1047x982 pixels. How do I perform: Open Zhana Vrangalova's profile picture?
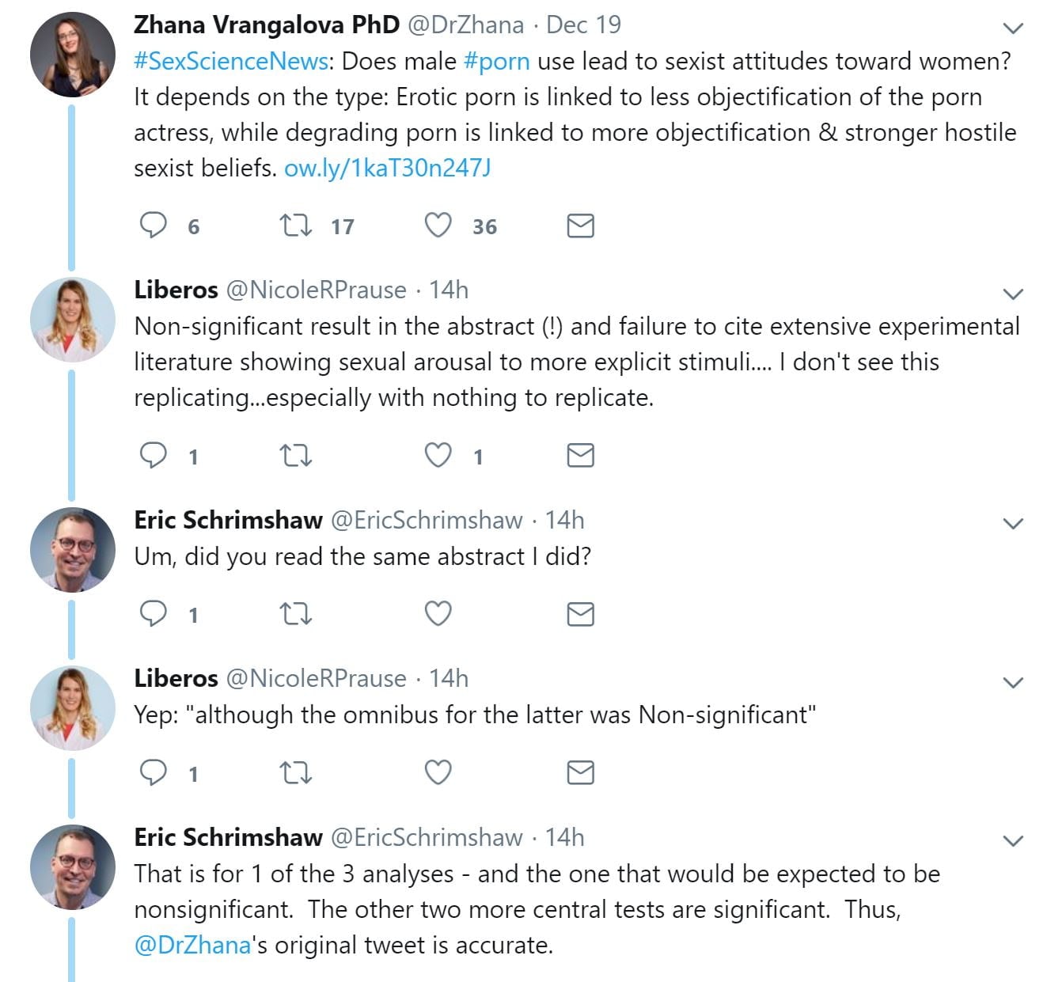[x=73, y=55]
